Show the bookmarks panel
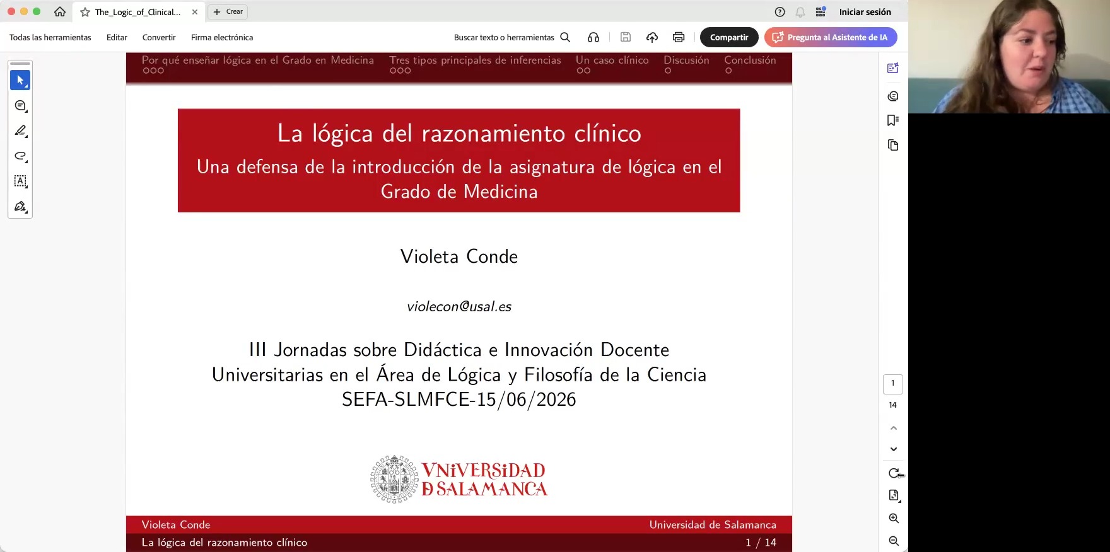Image resolution: width=1110 pixels, height=552 pixels. coord(893,120)
